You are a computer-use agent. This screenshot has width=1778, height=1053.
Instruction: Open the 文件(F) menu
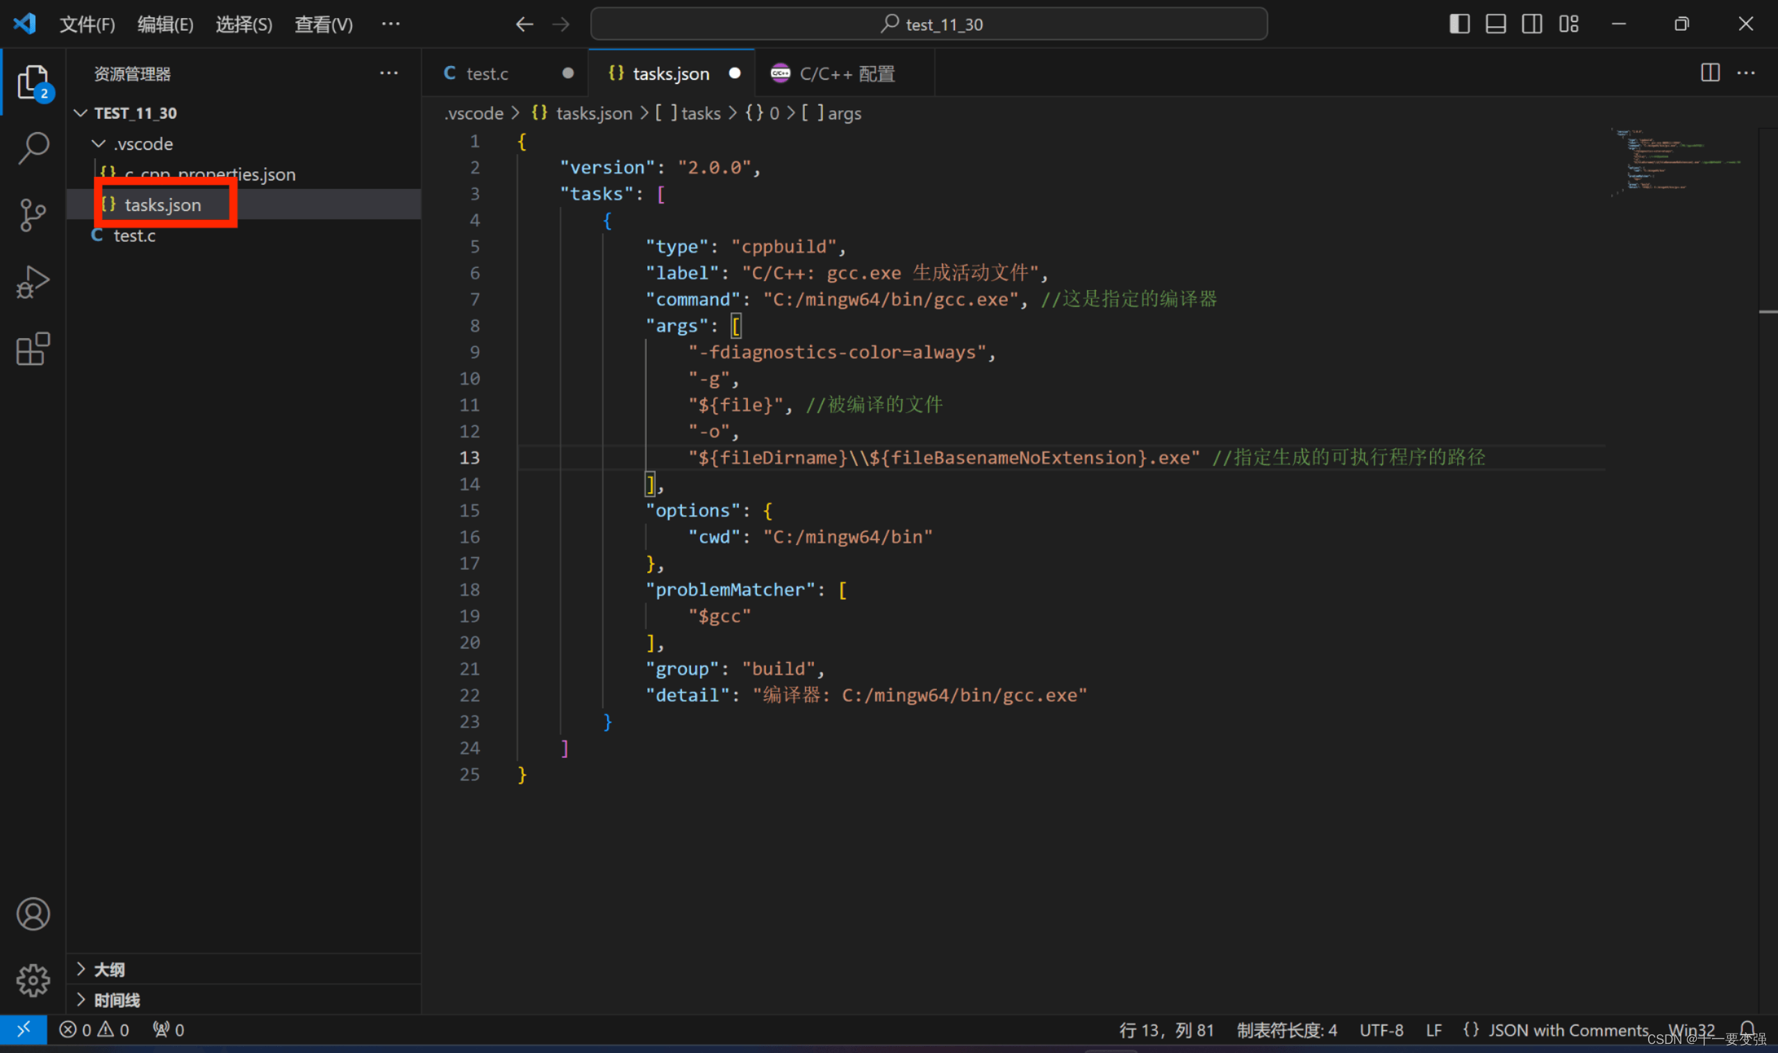(x=87, y=24)
